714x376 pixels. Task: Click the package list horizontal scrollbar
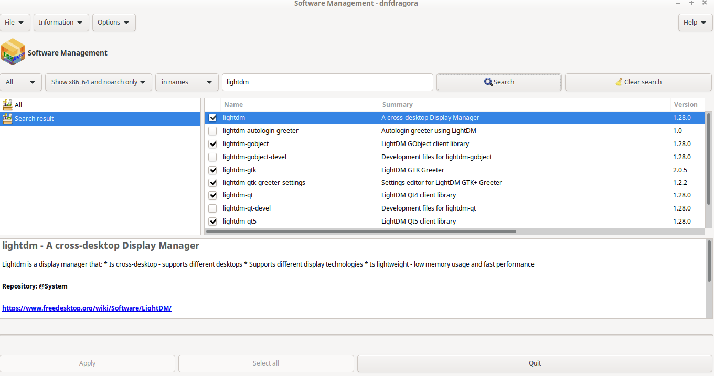click(x=361, y=231)
